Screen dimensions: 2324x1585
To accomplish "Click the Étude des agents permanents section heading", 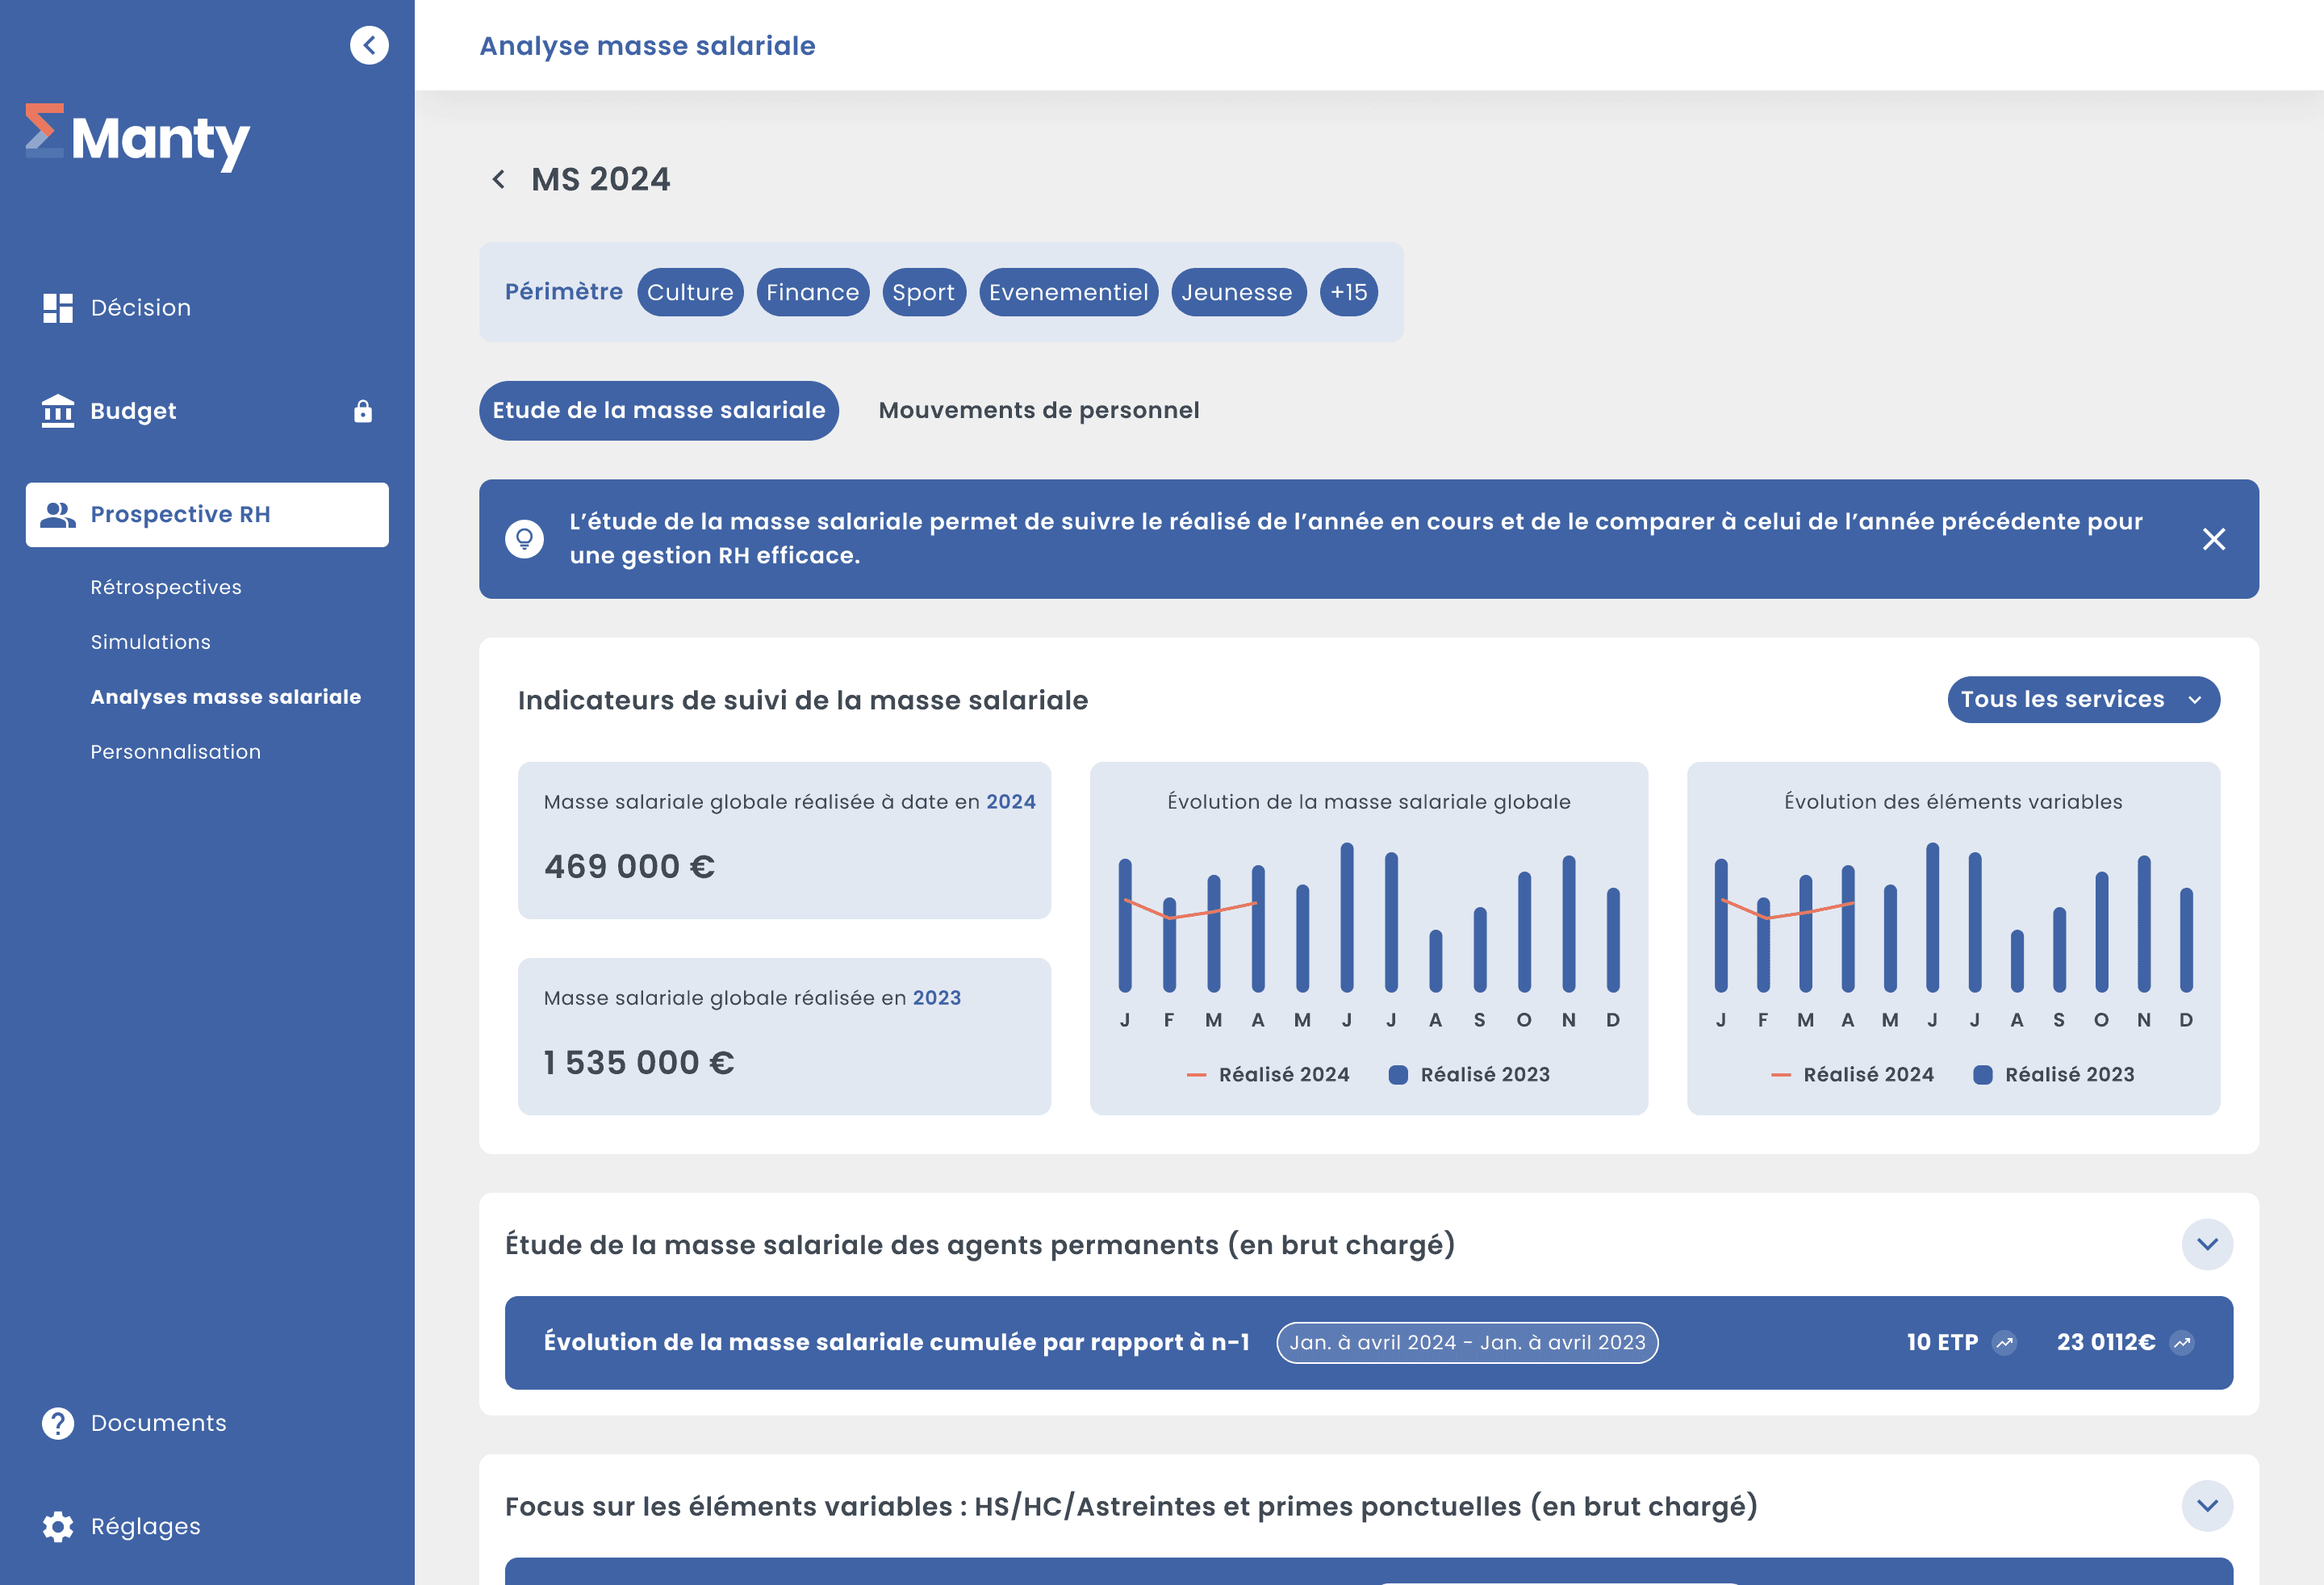I will (980, 1245).
